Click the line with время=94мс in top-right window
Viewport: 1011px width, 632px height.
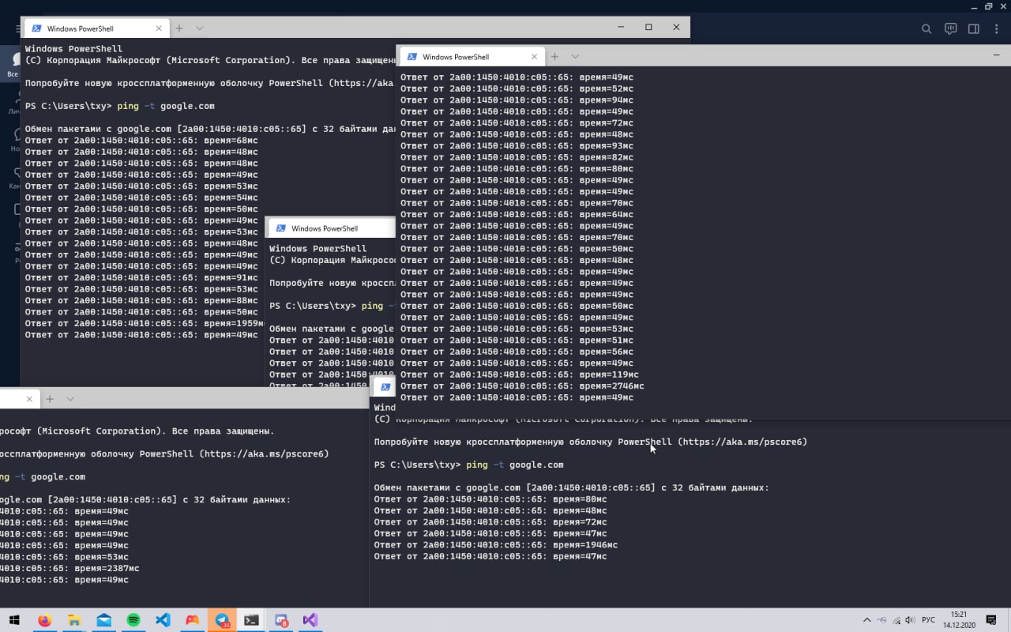click(517, 100)
